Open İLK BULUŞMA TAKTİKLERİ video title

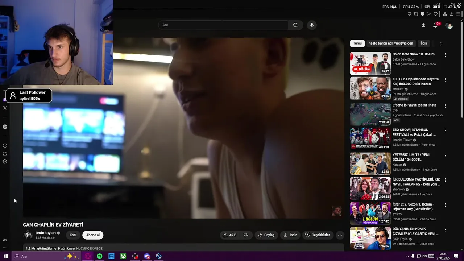[416, 182]
